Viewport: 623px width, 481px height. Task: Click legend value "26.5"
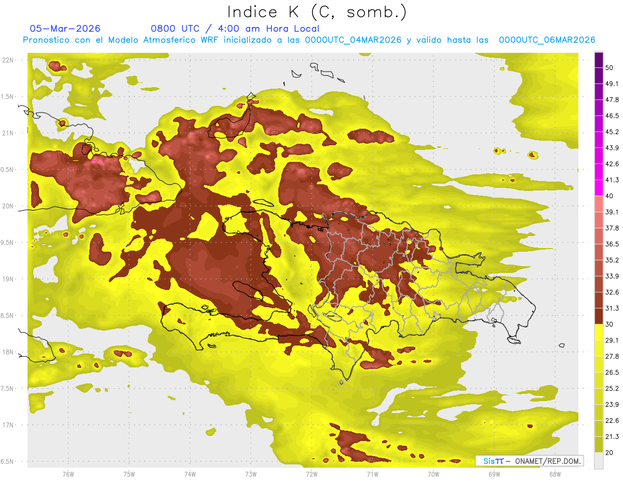tap(612, 372)
